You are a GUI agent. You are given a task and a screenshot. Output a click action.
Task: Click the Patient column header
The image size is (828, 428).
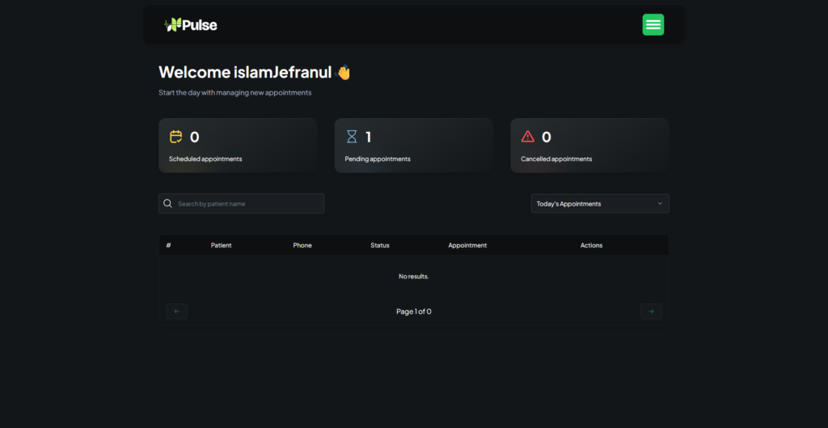221,245
